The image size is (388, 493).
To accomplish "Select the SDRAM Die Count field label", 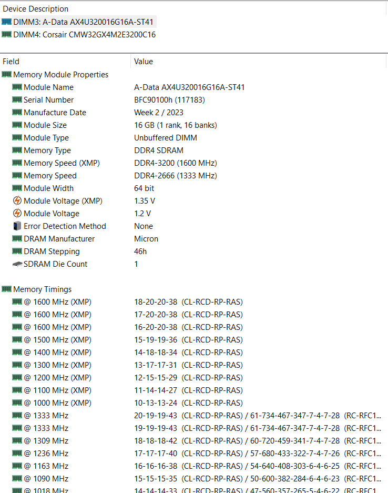I will [56, 264].
